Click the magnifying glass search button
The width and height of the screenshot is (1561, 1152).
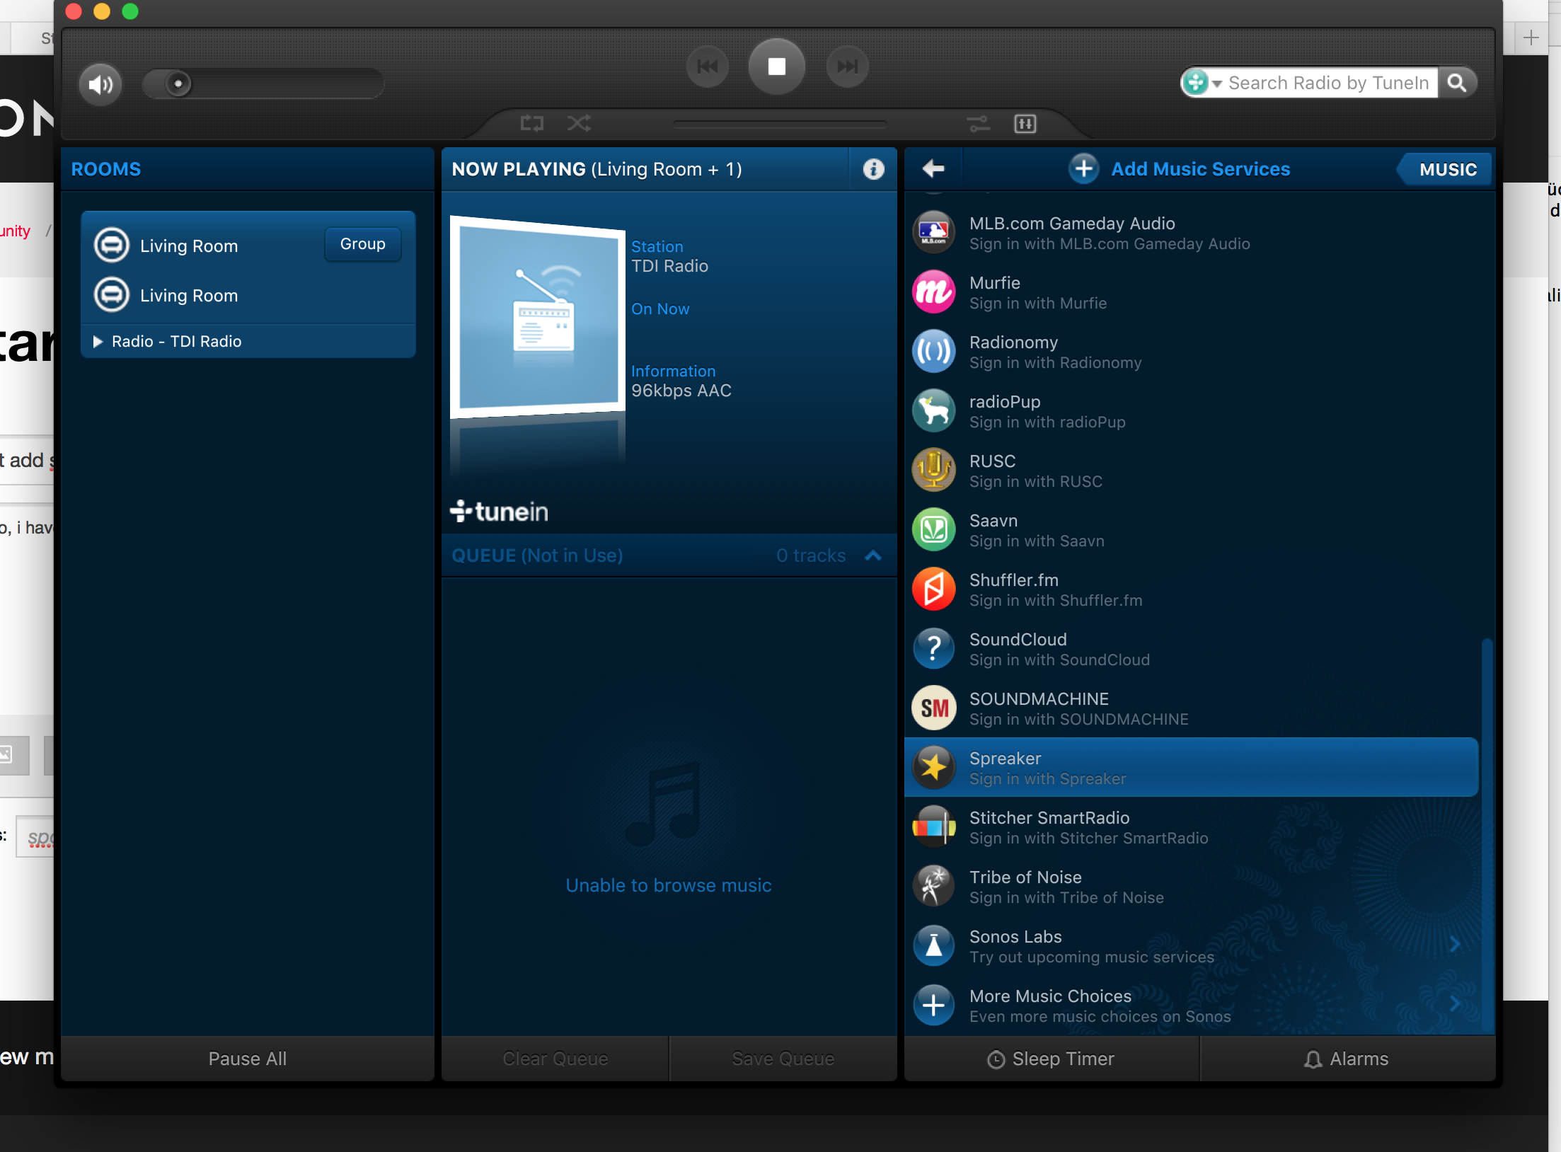1456,83
